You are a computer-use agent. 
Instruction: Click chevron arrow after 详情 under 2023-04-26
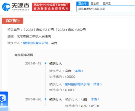pyautogui.click(x=98, y=99)
